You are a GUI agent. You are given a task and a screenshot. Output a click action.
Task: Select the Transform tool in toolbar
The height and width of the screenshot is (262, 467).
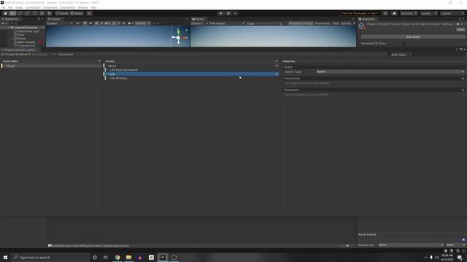pos(42,13)
